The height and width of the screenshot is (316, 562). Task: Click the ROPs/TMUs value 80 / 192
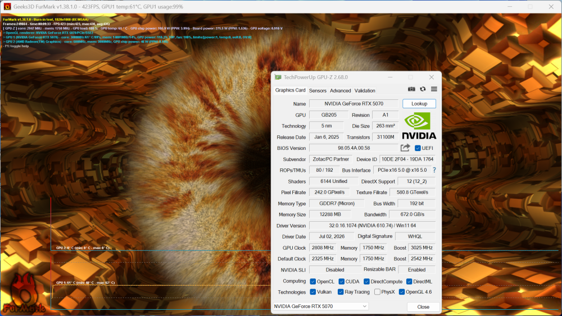[324, 170]
